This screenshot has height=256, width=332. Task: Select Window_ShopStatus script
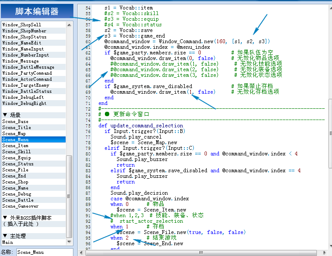click(x=34, y=37)
